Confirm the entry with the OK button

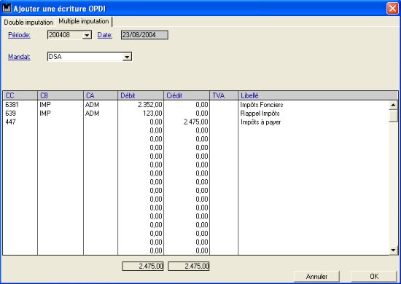click(x=374, y=276)
